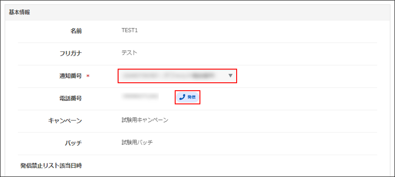Screen dimensions: 395x177
Task: Click the フリガナ value テスト
Action: tap(130, 53)
